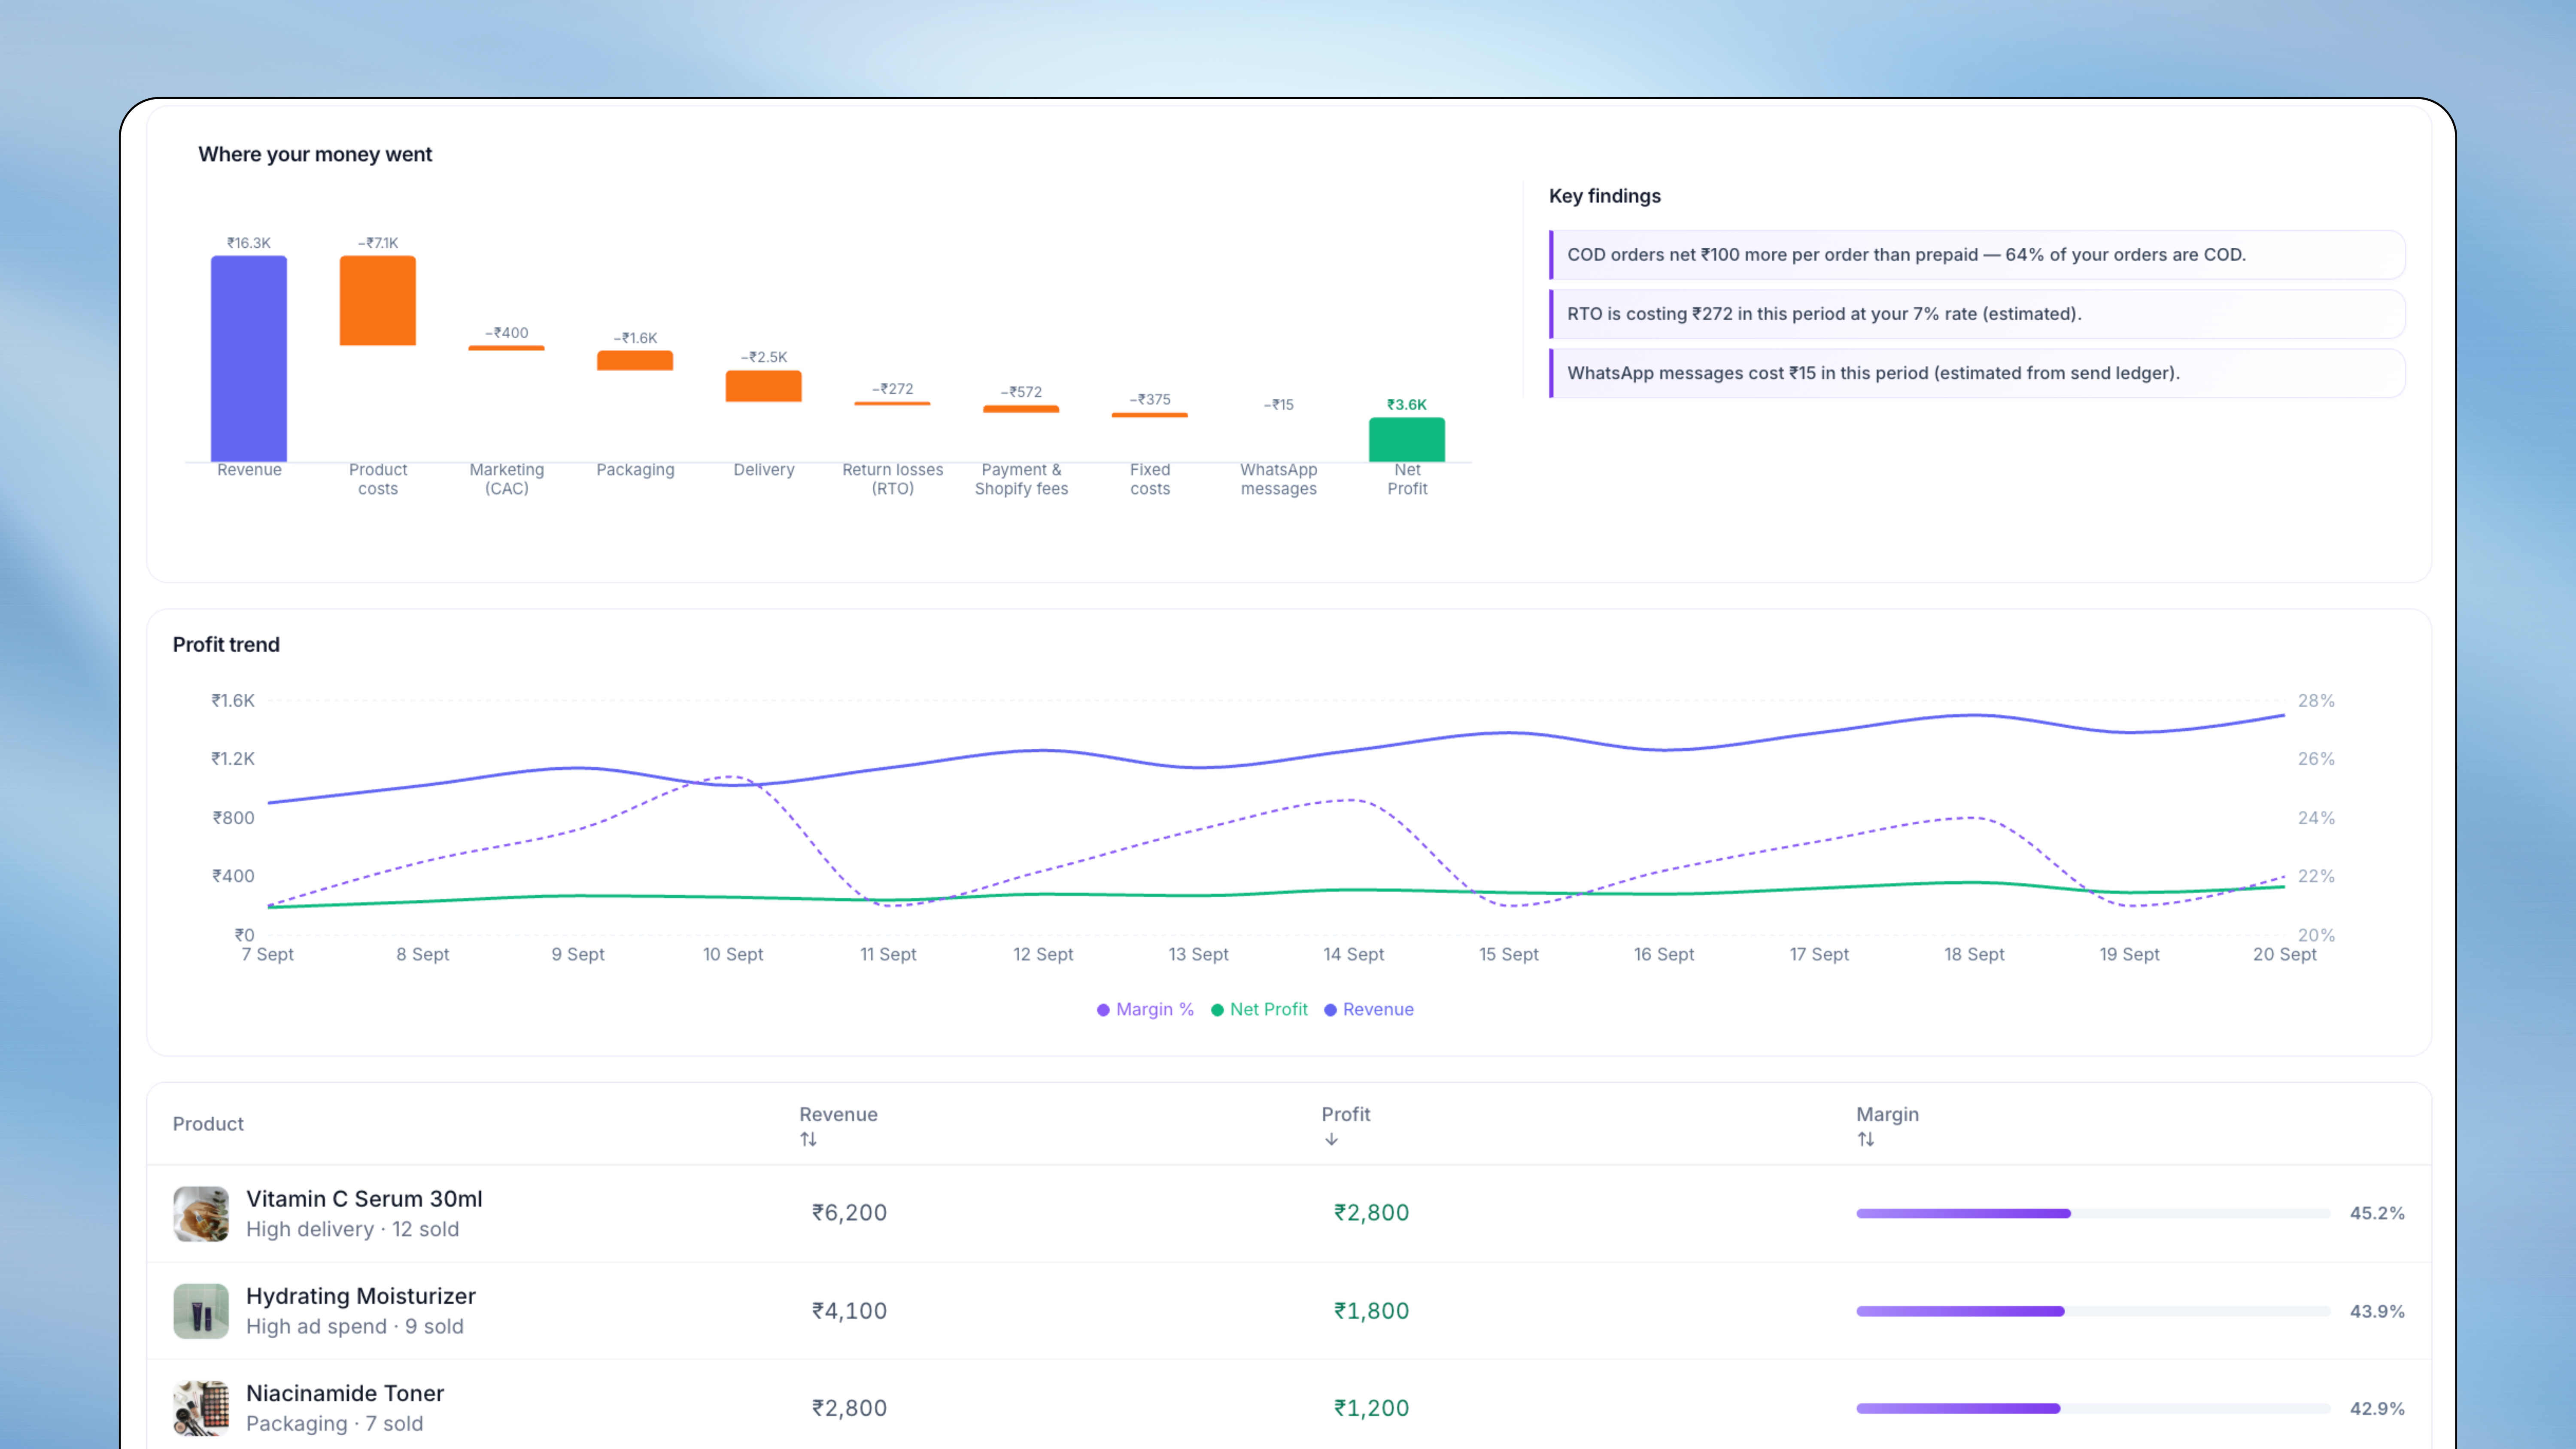Select the orange Packaging bar
Image resolution: width=2576 pixels, height=1449 pixels.
pos(635,360)
